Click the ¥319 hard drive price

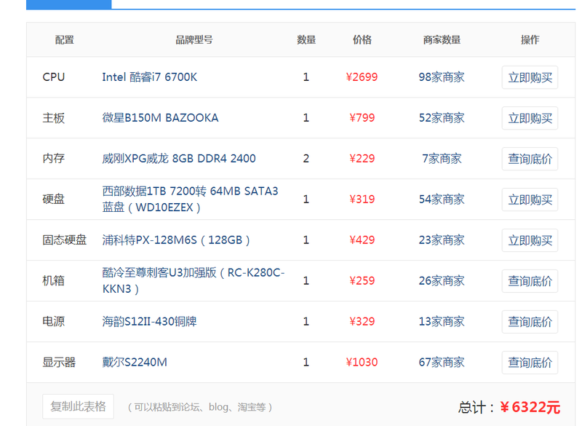point(362,199)
